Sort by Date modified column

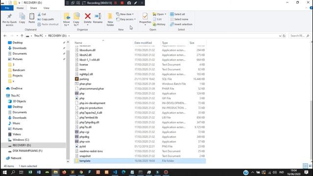(x=143, y=43)
